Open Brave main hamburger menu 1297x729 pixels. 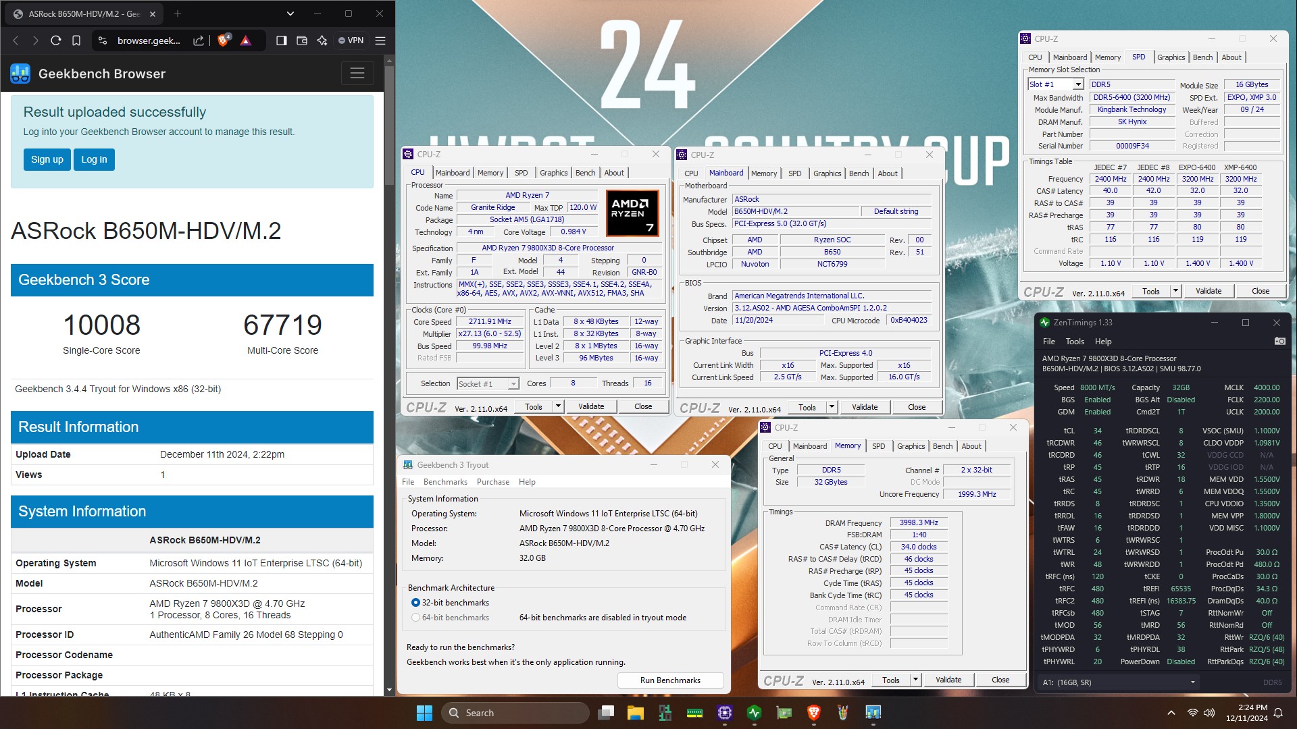(380, 40)
